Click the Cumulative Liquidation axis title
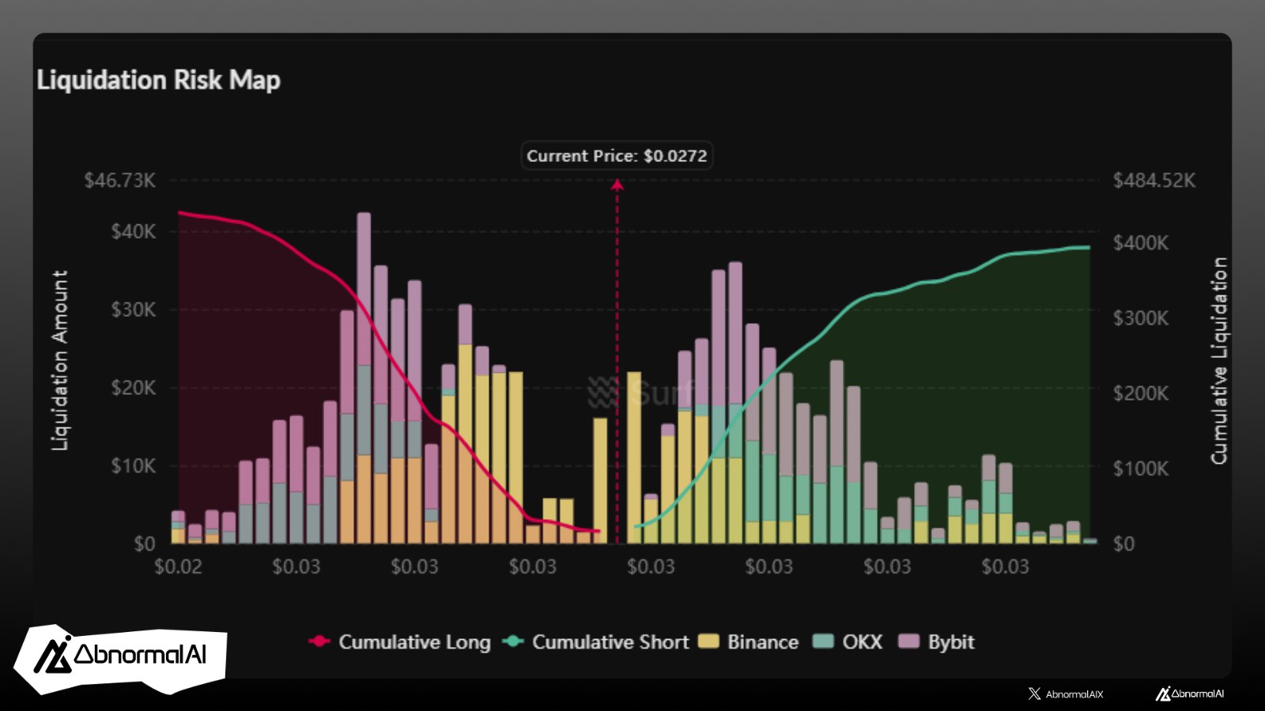The width and height of the screenshot is (1265, 711). click(x=1219, y=360)
